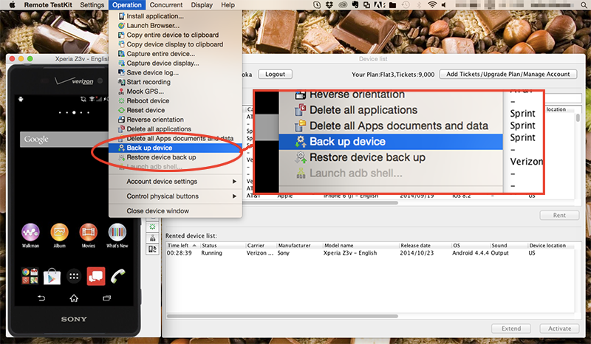This screenshot has height=344, width=591.
Task: Choose Install application... from Operation menu
Action: click(175, 16)
